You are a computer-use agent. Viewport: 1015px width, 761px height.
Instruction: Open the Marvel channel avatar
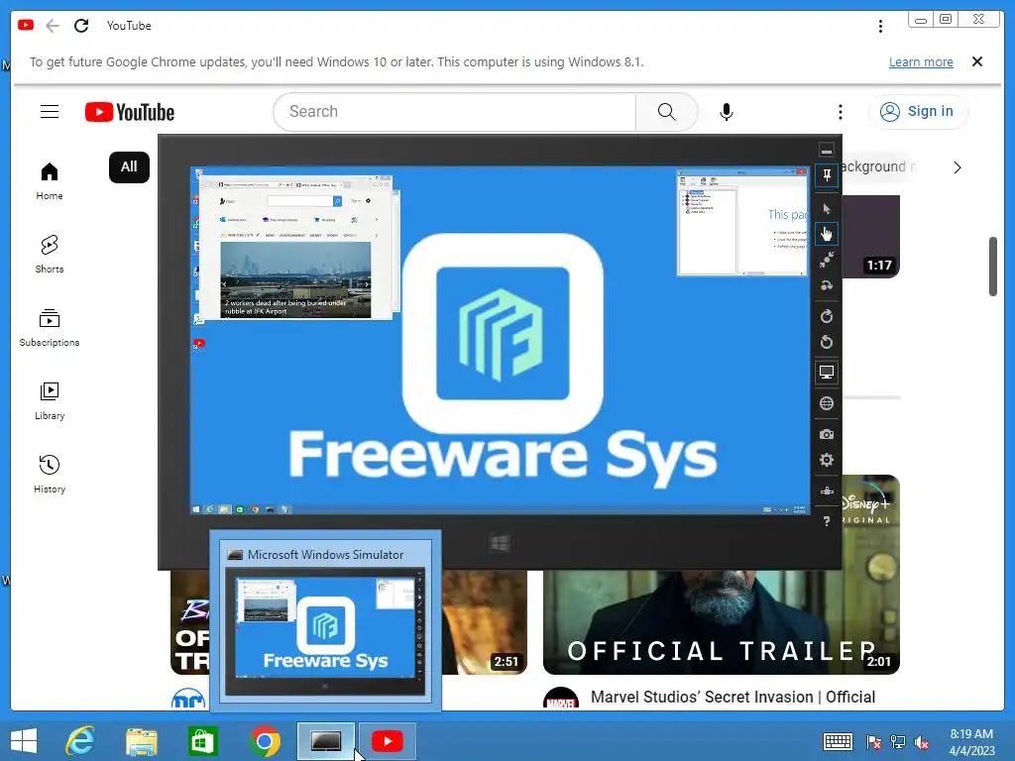point(561,699)
